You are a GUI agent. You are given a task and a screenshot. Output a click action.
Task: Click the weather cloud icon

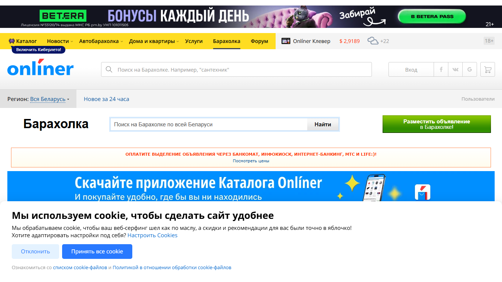(x=373, y=41)
